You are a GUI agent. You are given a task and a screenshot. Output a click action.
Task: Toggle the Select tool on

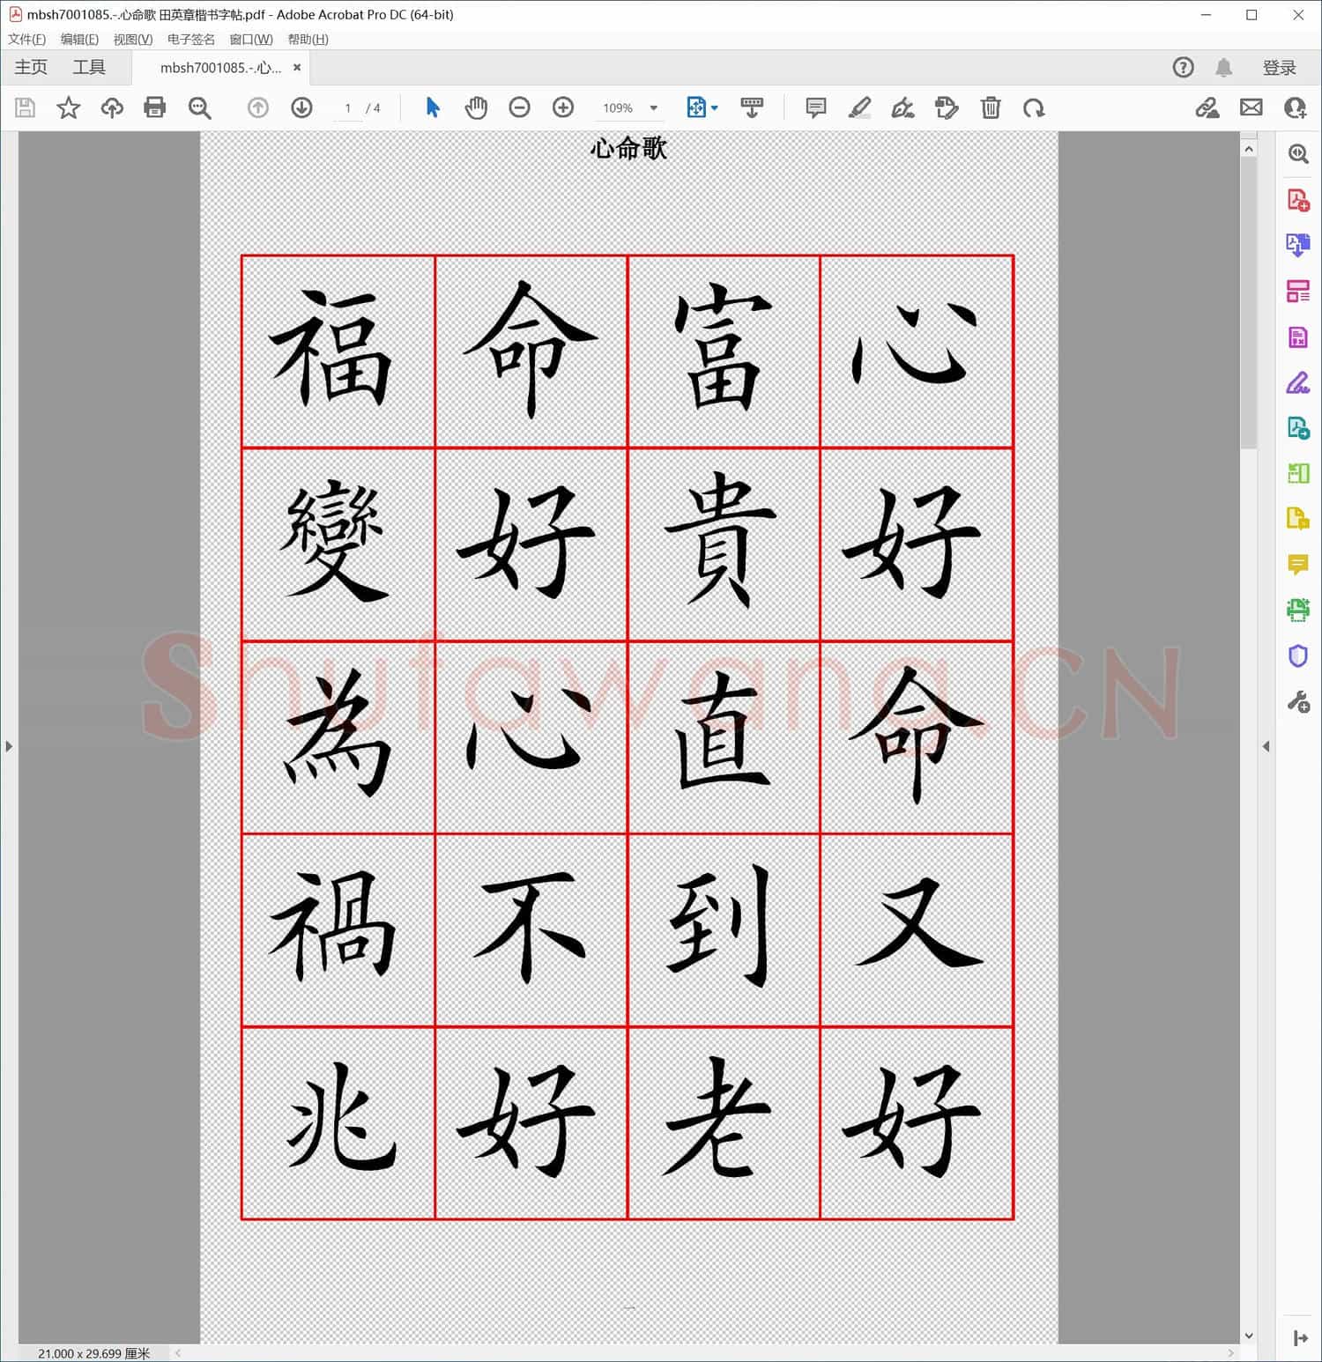433,107
